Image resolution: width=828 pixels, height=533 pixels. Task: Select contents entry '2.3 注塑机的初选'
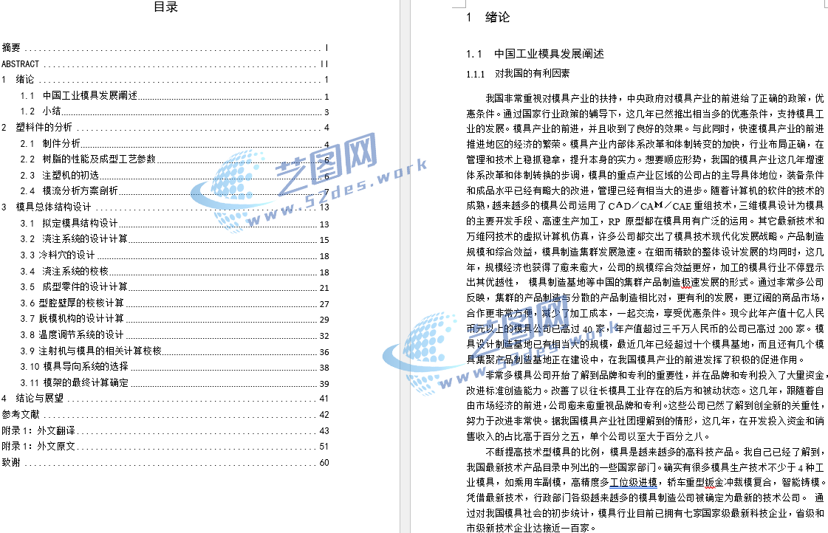[x=175, y=176]
